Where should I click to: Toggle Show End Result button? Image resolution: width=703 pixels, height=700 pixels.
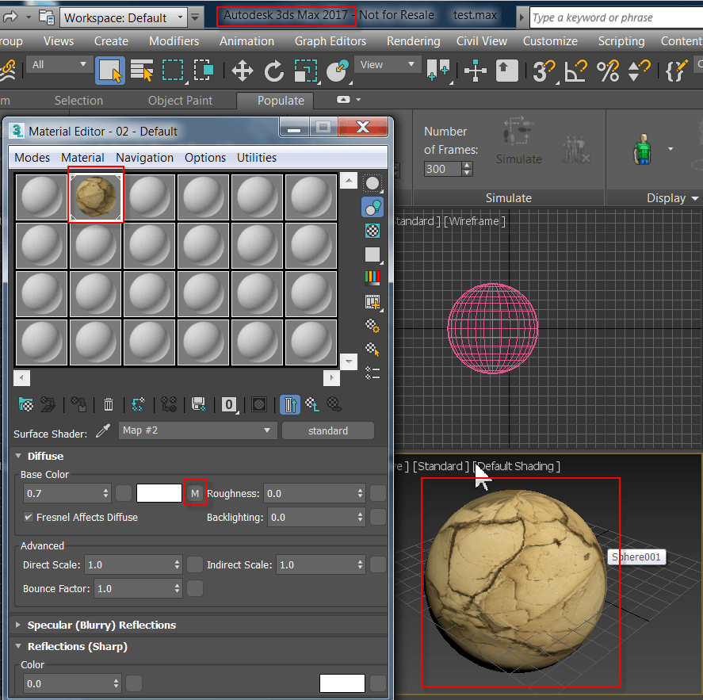click(290, 405)
